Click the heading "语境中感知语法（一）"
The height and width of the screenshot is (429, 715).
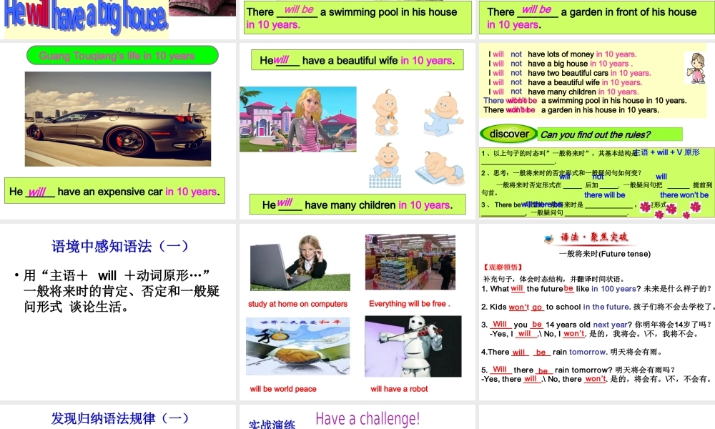tap(120, 246)
